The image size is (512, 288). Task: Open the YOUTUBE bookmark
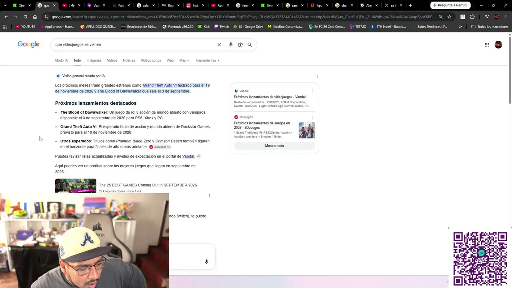click(x=25, y=27)
